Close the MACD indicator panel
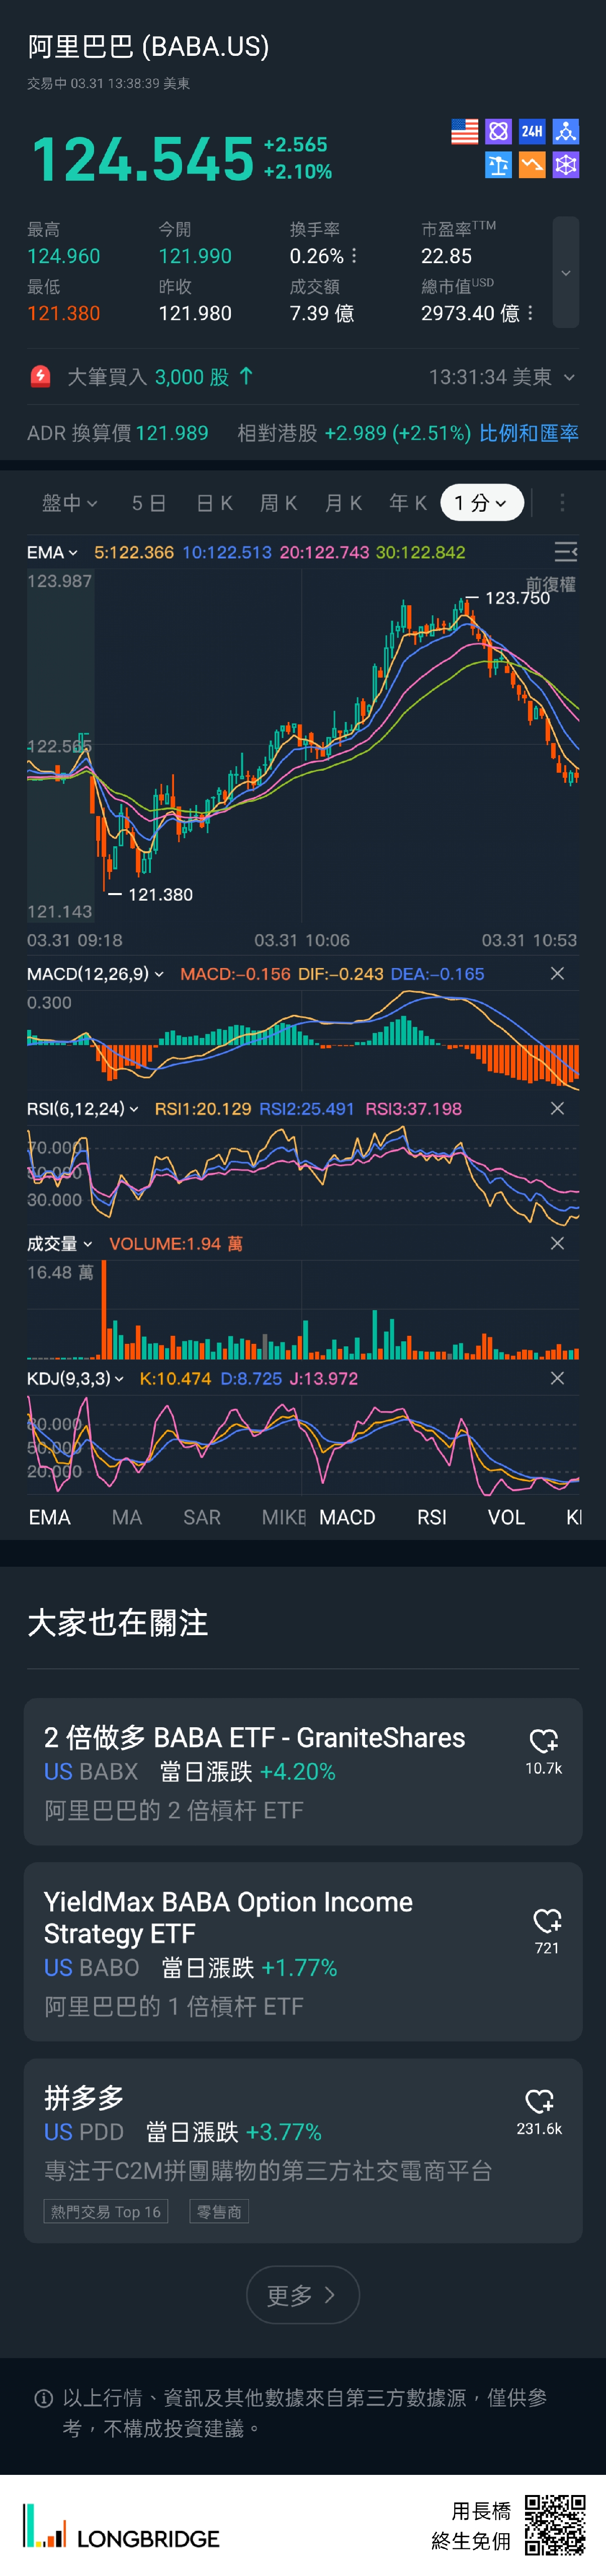The width and height of the screenshot is (606, 2576). [x=557, y=974]
